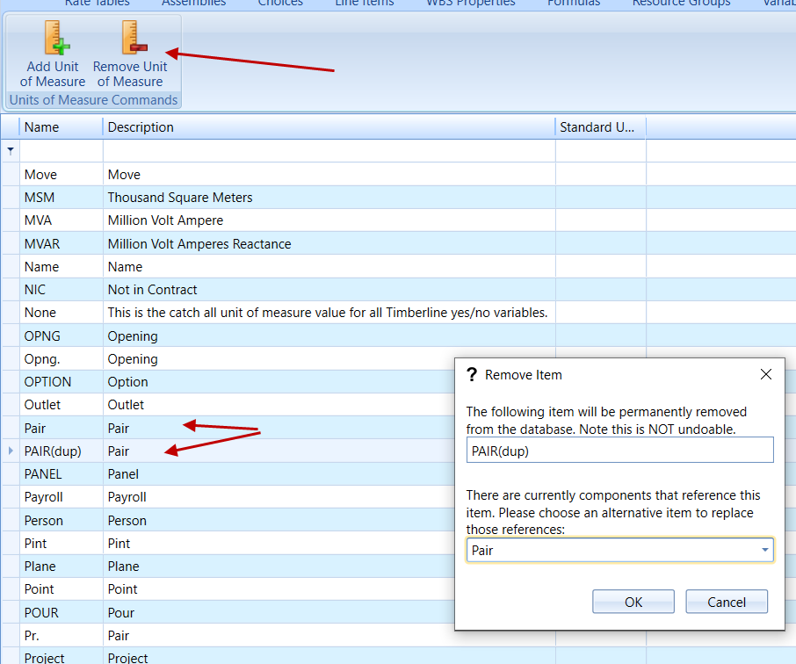Click the Resource Groups tab
Image resolution: width=796 pixels, height=664 pixels.
tap(681, 4)
